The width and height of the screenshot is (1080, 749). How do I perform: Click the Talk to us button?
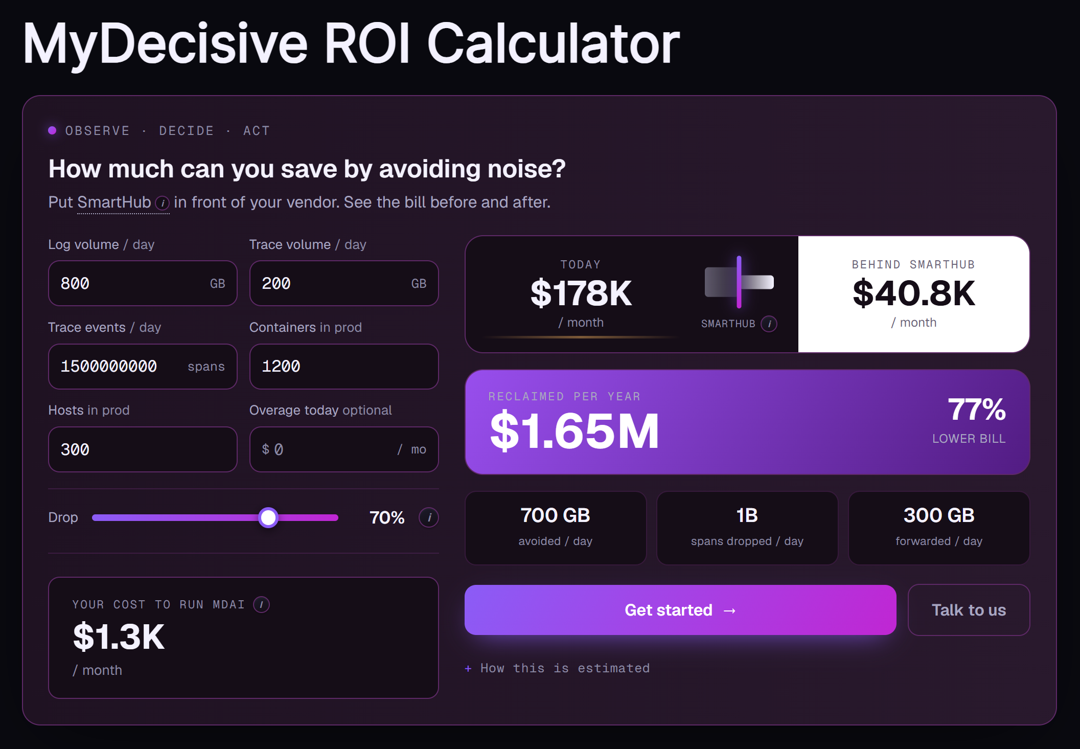coord(969,610)
